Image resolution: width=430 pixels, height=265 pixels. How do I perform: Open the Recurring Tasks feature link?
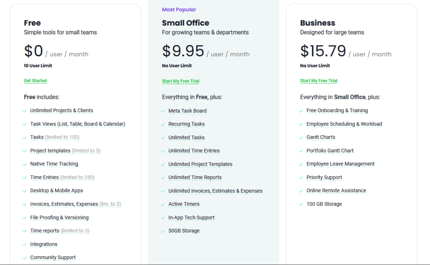[x=186, y=124]
